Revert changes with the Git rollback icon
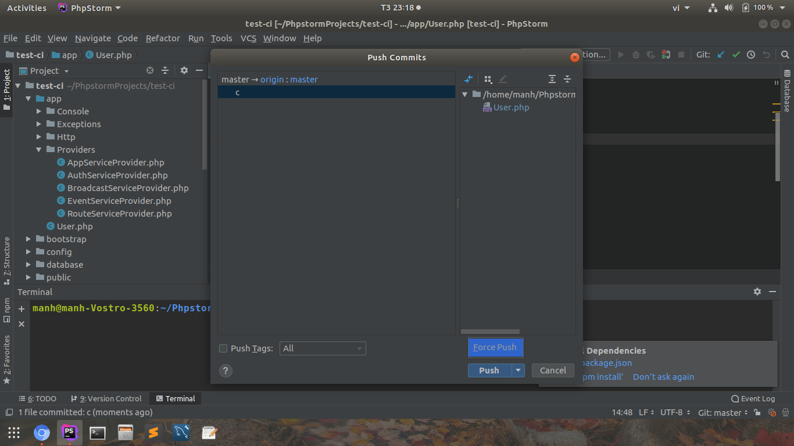 click(766, 55)
